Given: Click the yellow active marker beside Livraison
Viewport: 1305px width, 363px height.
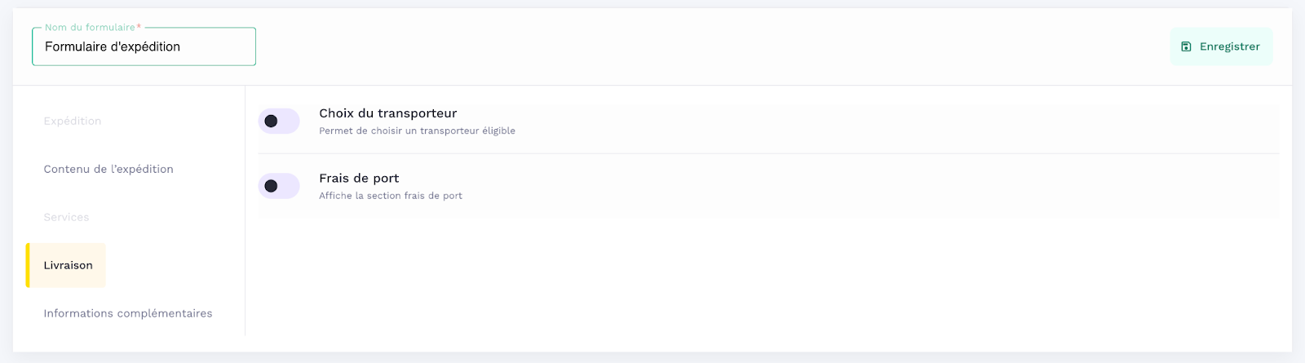Looking at the screenshot, I should click(x=28, y=265).
